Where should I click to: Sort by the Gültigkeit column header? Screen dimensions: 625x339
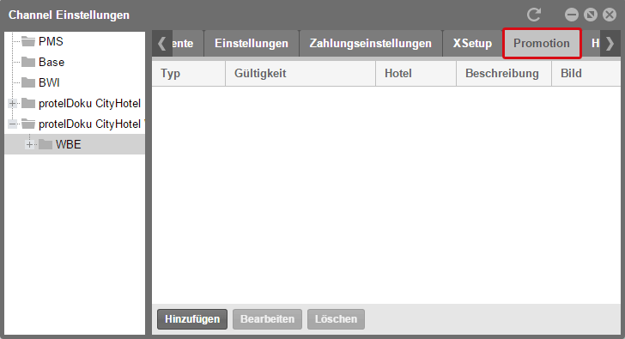(x=300, y=73)
